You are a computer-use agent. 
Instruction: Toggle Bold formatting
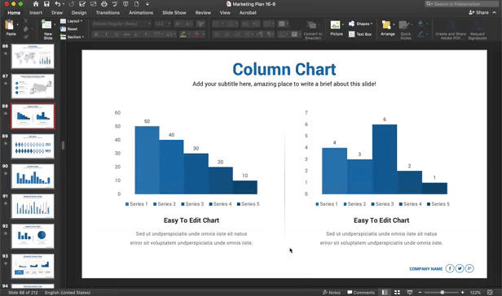(x=96, y=34)
